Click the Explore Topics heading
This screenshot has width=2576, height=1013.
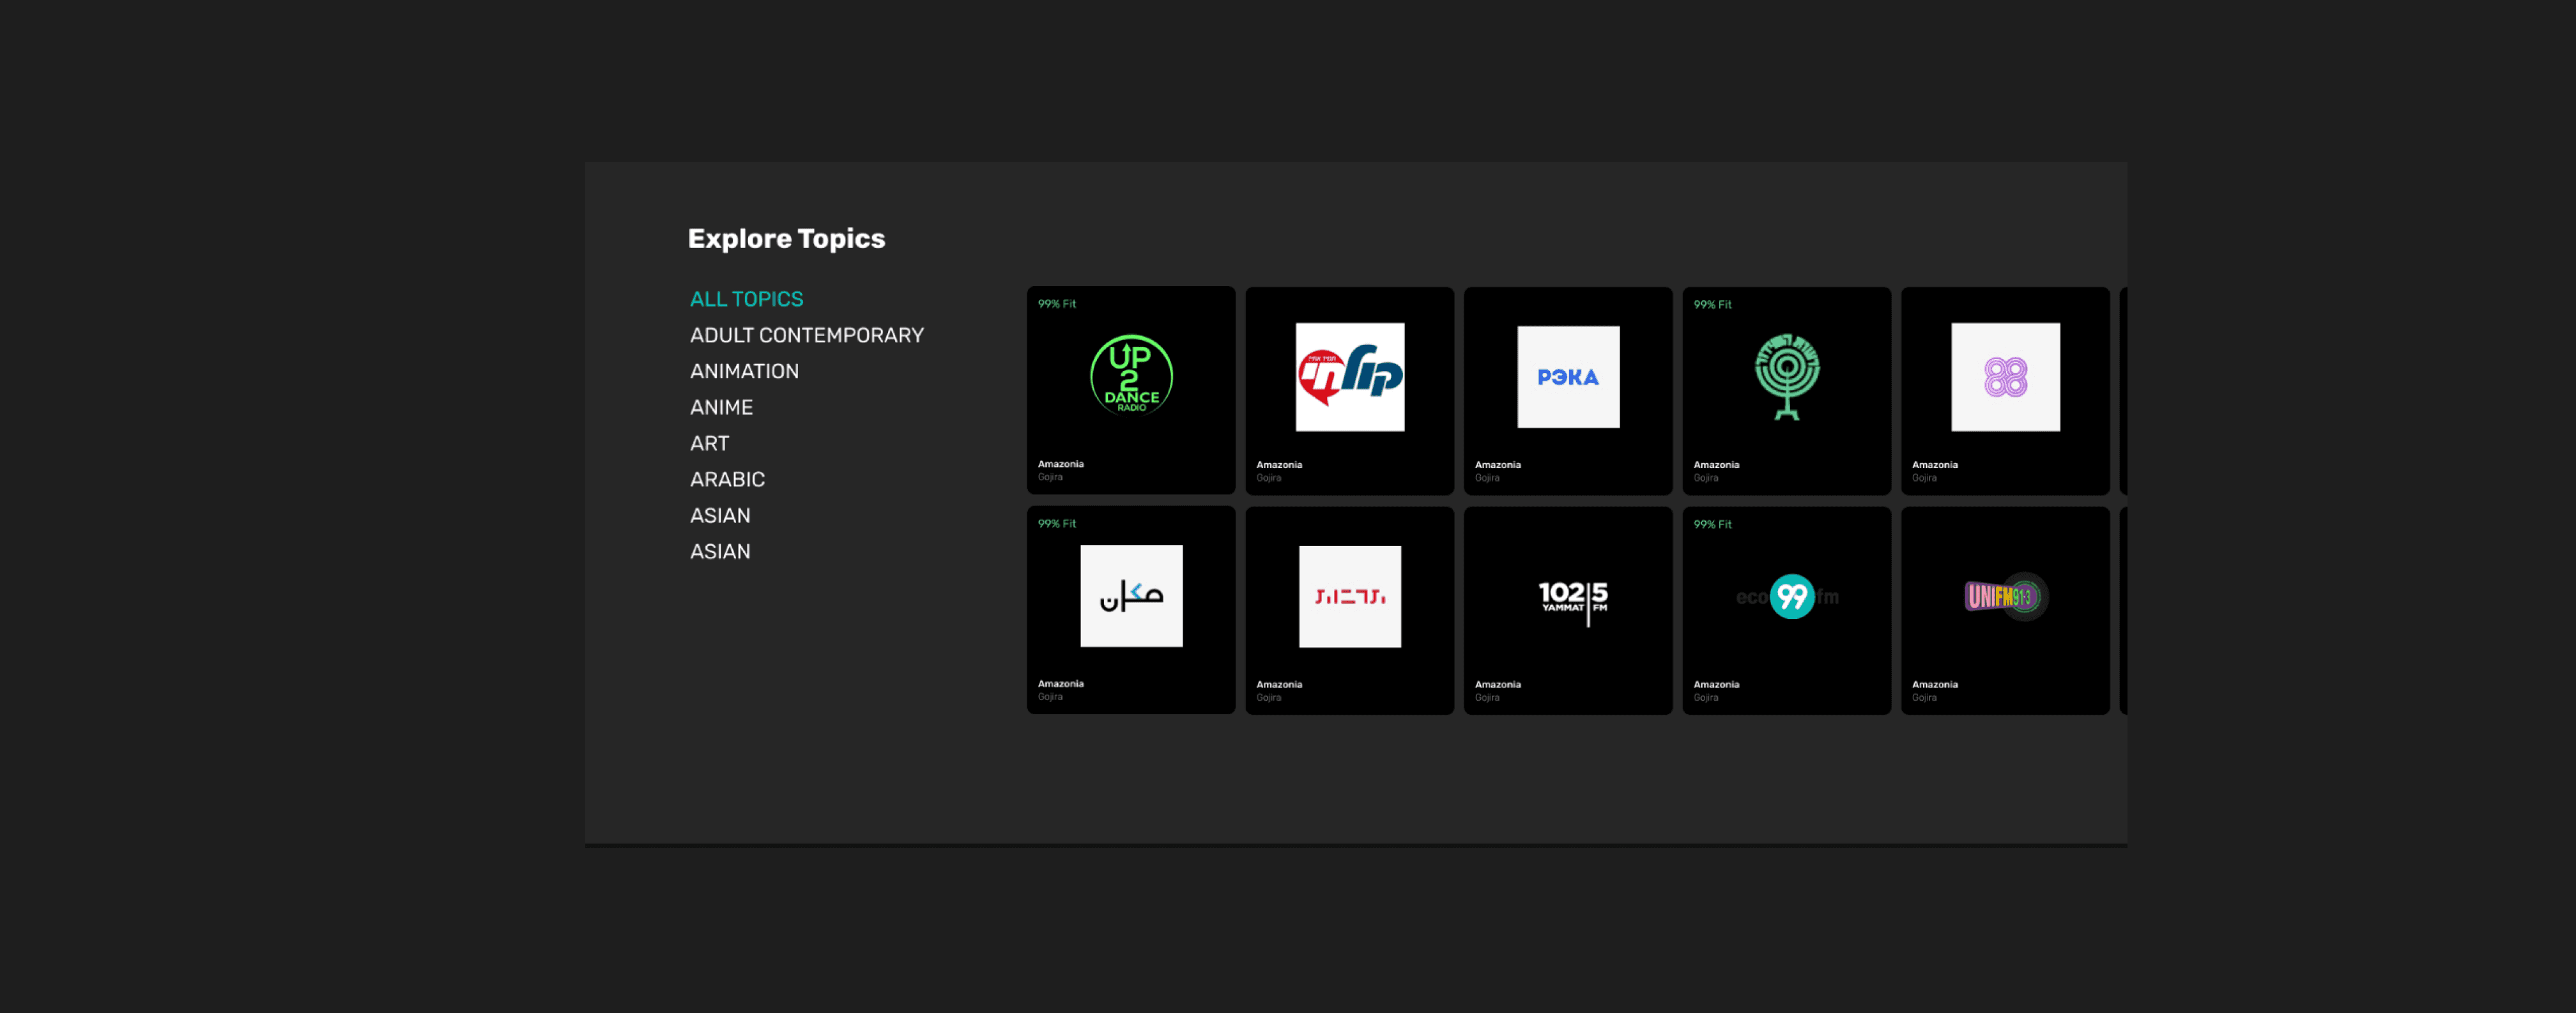(x=786, y=238)
